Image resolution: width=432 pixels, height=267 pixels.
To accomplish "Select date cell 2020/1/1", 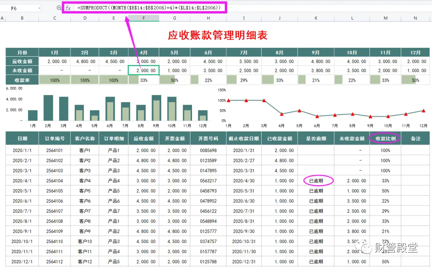I will (22, 150).
